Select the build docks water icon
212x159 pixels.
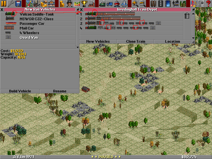point(168,4)
